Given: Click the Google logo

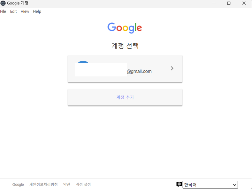Looking at the screenshot, I should (125, 28).
